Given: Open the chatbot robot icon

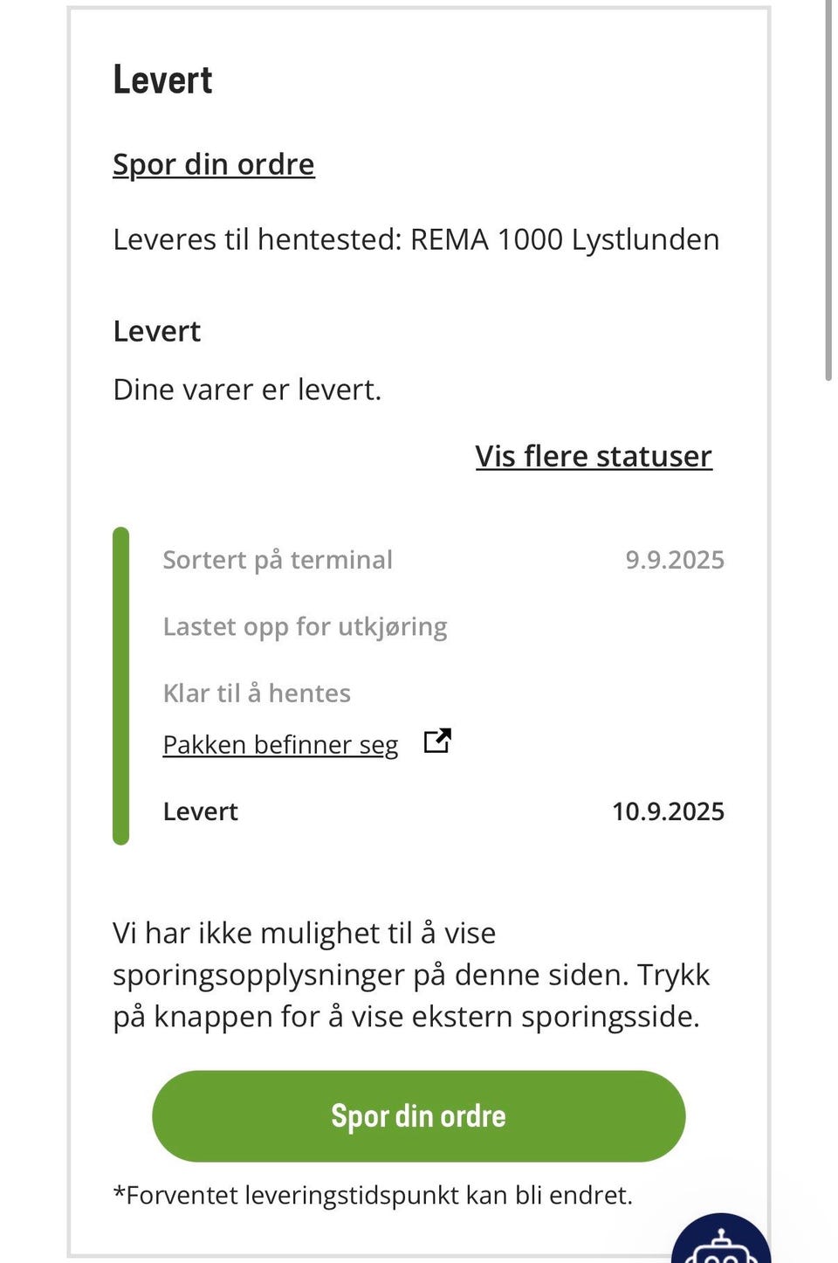Looking at the screenshot, I should (x=721, y=1240).
